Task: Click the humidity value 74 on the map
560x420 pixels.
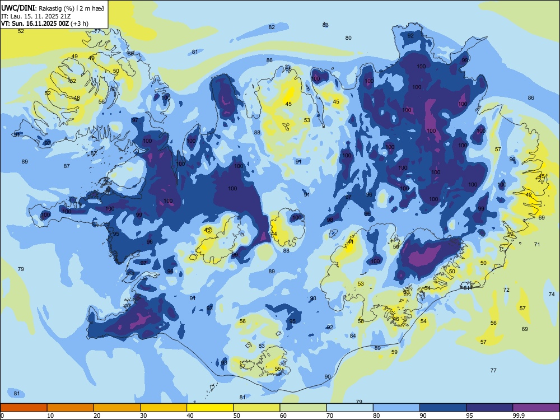Action: [552, 295]
